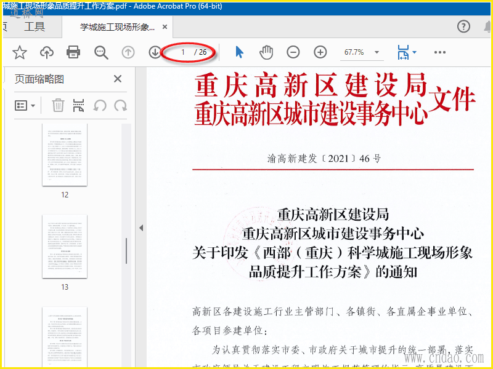Rotate pages clockwise
Image resolution: width=493 pixels, height=369 pixels.
(120, 105)
